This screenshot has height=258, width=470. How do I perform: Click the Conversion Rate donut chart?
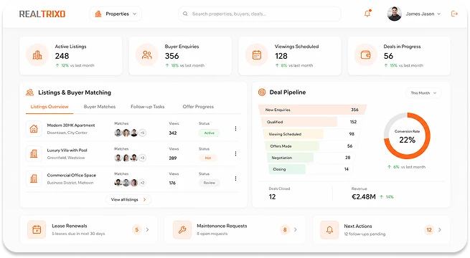[407, 136]
